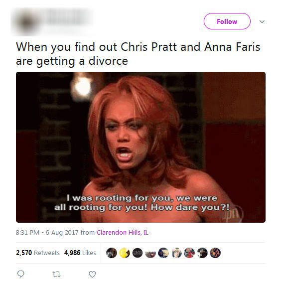This screenshot has height=282, width=282.
Task: Open the blurred author profile picture
Action: [x=26, y=22]
